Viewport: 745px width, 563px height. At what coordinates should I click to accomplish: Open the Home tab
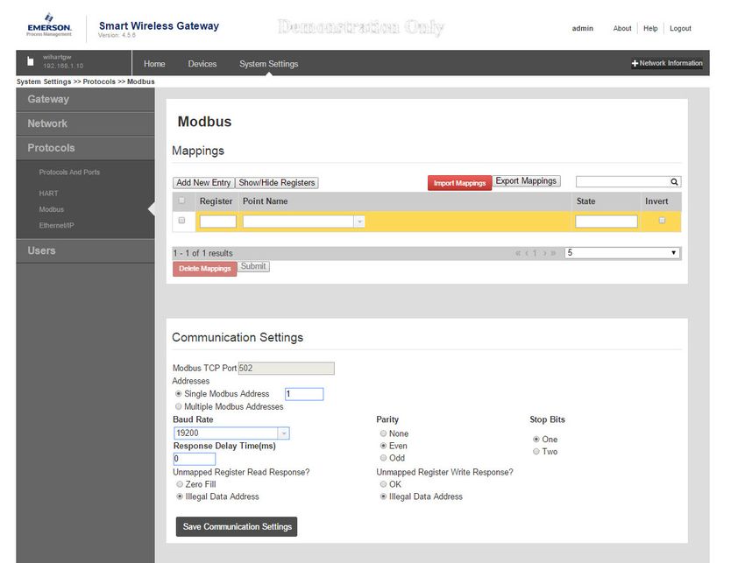click(x=154, y=64)
